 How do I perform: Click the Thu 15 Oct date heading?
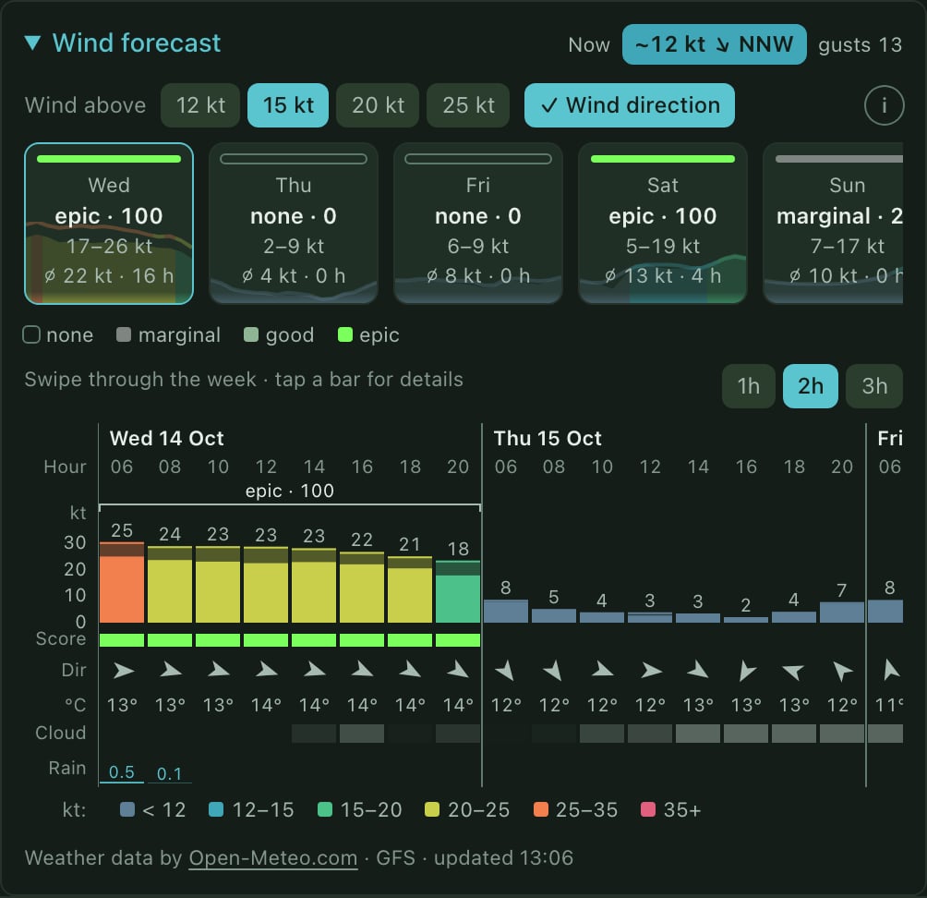coord(548,438)
